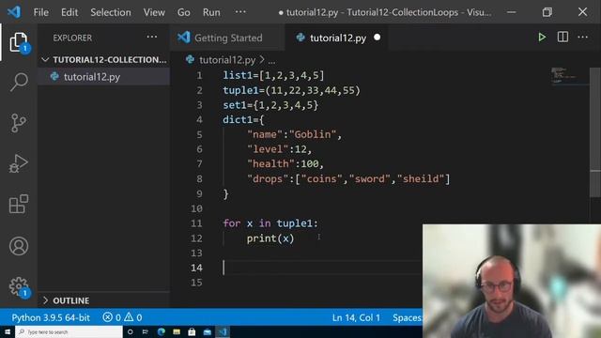Open Microsoft Store from taskbar
The height and width of the screenshot is (338, 601).
[x=192, y=331]
